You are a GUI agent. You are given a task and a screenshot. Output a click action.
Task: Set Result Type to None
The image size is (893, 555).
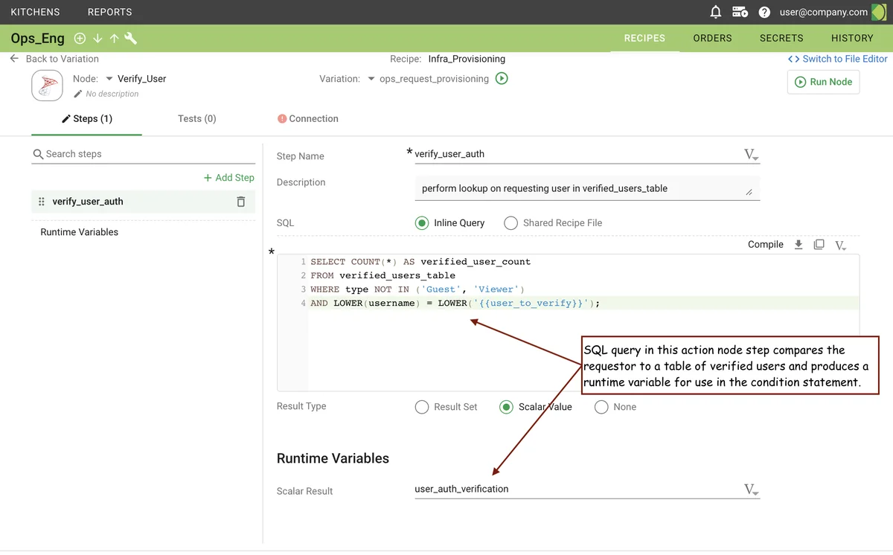[601, 407]
